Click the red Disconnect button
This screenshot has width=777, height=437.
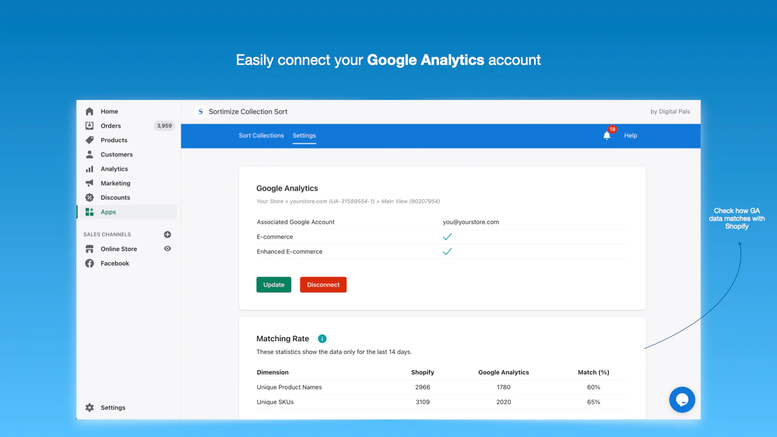click(323, 285)
